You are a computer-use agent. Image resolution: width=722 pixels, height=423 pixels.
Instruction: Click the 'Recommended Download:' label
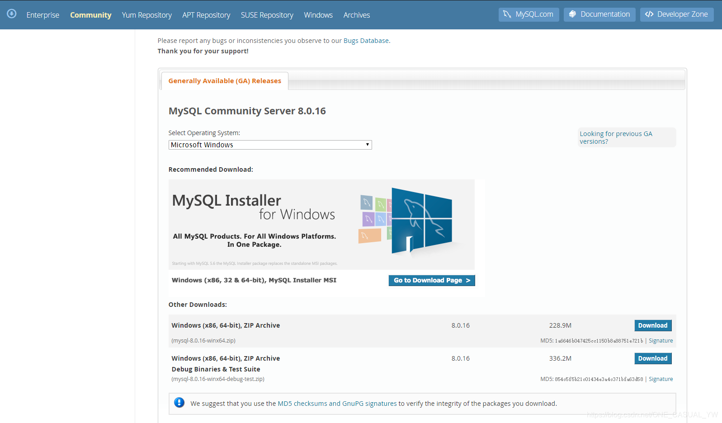pyautogui.click(x=211, y=169)
